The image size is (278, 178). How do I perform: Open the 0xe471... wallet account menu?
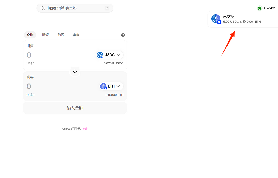(271, 8)
